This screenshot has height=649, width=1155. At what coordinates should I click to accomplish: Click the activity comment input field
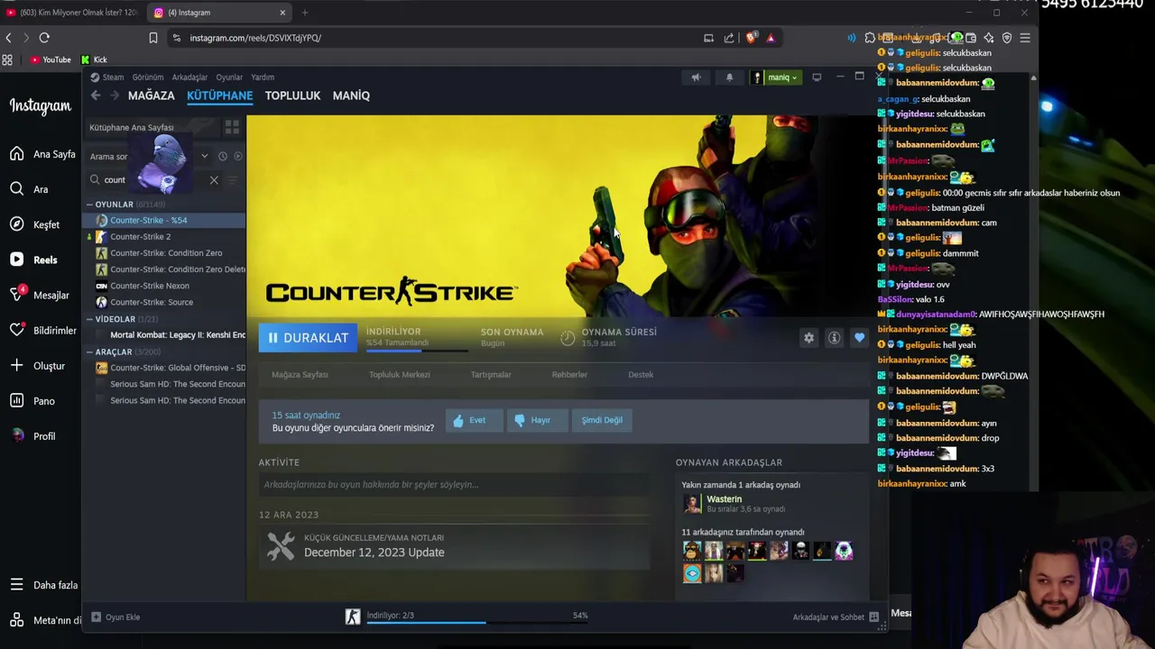coord(454,485)
